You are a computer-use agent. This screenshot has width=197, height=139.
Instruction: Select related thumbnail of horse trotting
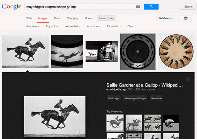click(x=134, y=123)
